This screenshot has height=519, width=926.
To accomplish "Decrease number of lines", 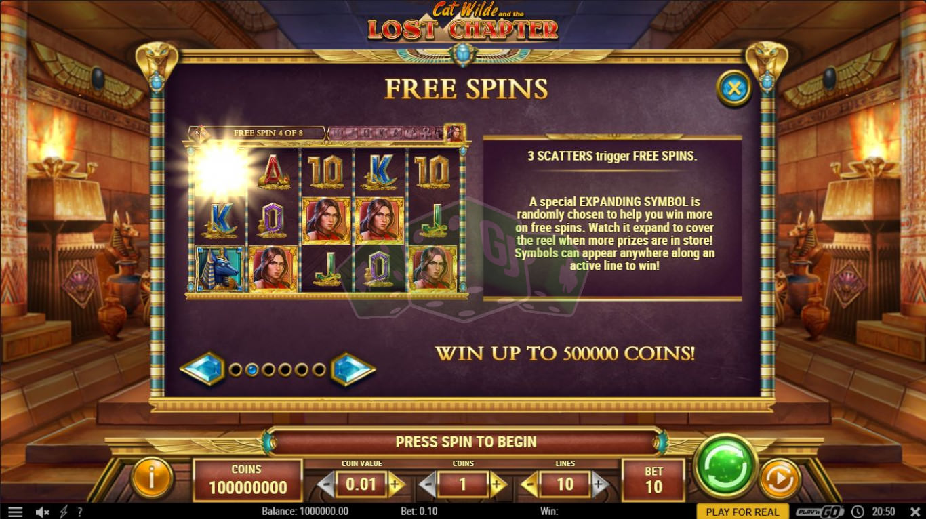I will pos(529,484).
